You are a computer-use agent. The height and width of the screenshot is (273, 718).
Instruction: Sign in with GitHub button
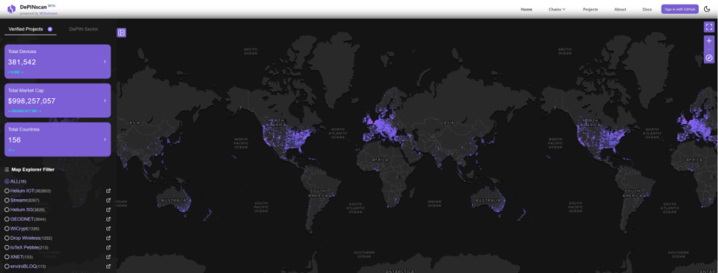[680, 9]
